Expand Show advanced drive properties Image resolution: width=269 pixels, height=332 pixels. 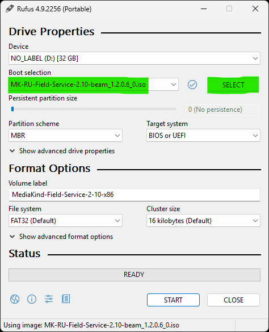click(x=62, y=151)
